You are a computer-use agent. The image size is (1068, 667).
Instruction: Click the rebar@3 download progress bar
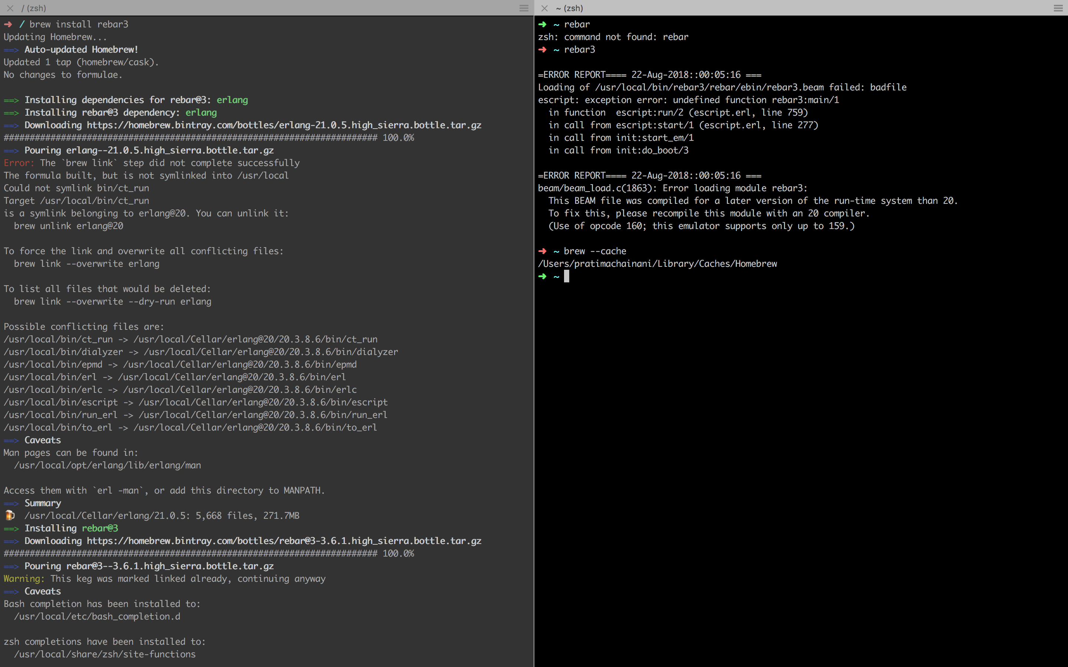click(x=191, y=554)
